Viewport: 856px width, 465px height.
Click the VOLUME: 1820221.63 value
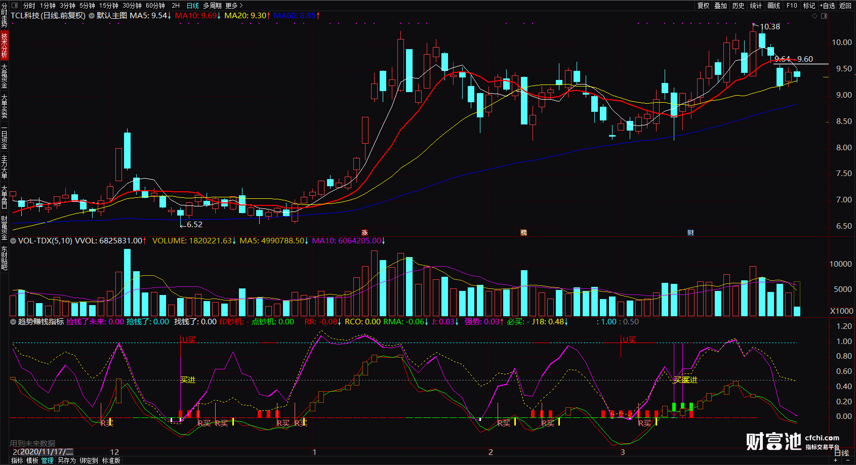(194, 241)
